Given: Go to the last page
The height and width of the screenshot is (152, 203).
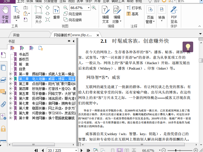Looking at the screenshot, I should (88, 150).
